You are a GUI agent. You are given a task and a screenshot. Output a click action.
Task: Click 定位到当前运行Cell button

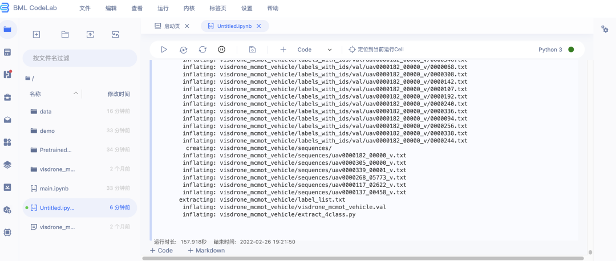pos(376,50)
